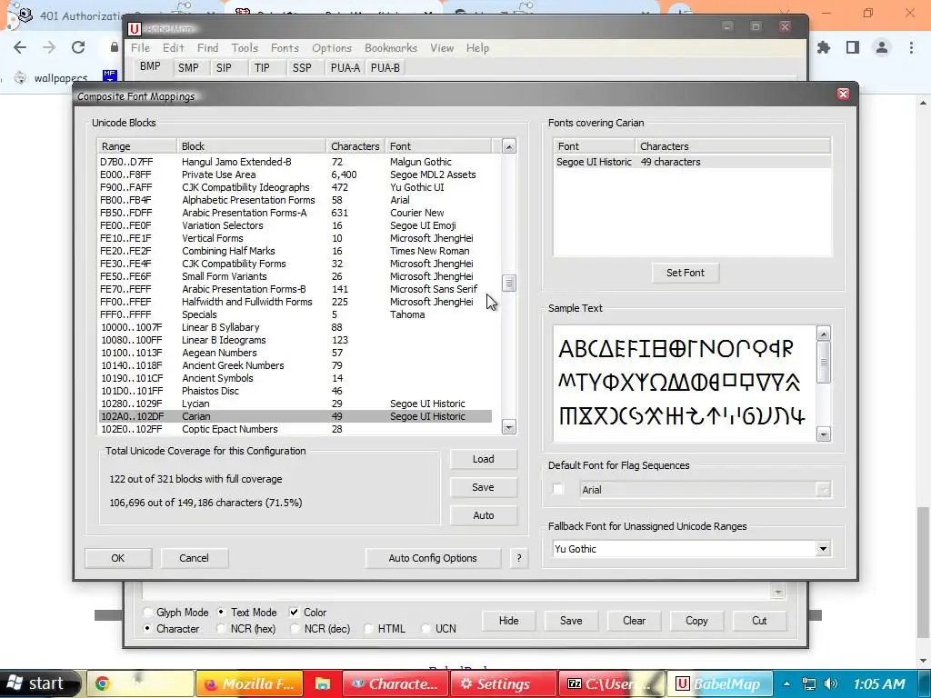931x698 pixels.
Task: Click the Chrome reload page icon
Action: coord(78,47)
